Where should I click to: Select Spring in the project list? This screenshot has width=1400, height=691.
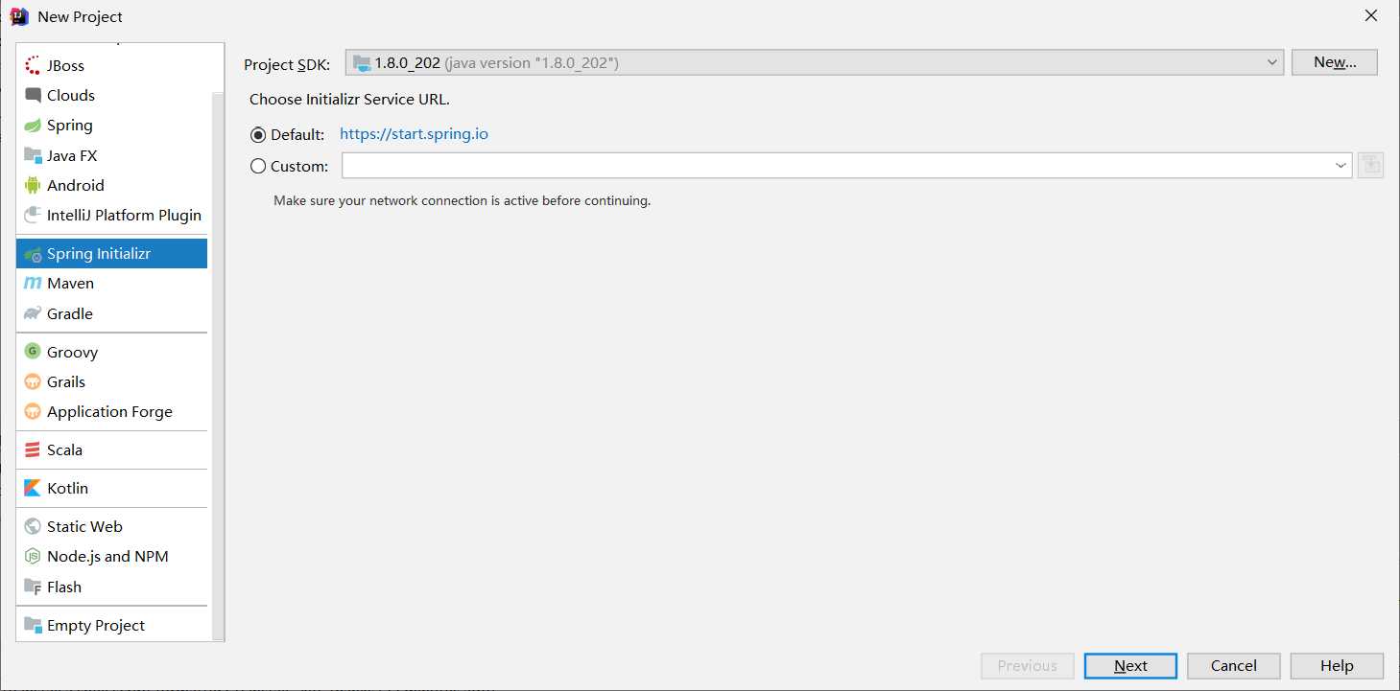click(111, 126)
